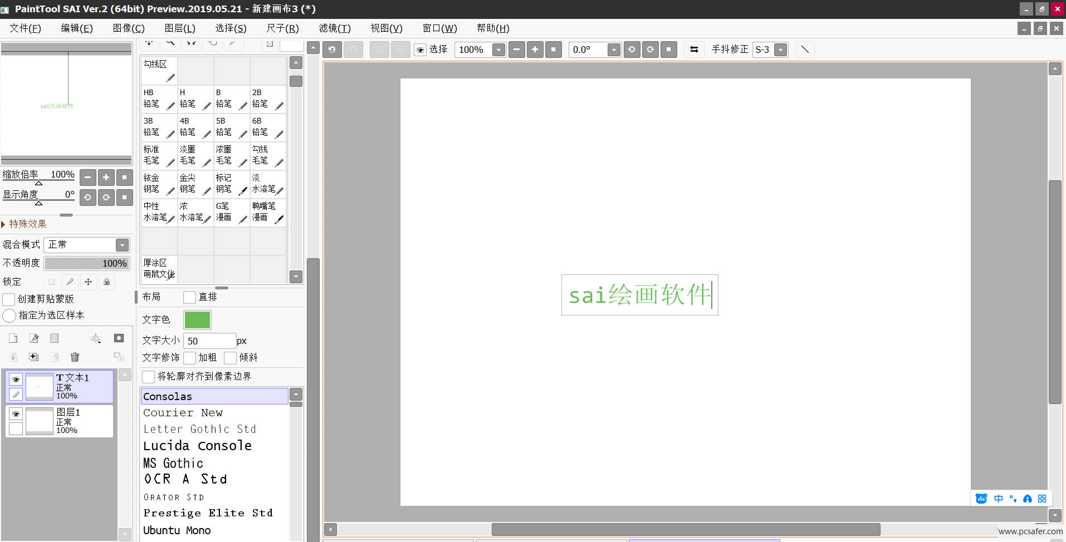Image resolution: width=1066 pixels, height=542 pixels.
Task: Rotate right in navigator panel
Action: point(106,197)
